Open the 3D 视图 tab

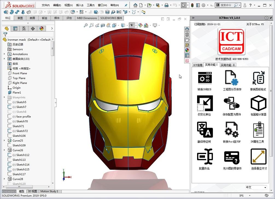(x=32, y=191)
